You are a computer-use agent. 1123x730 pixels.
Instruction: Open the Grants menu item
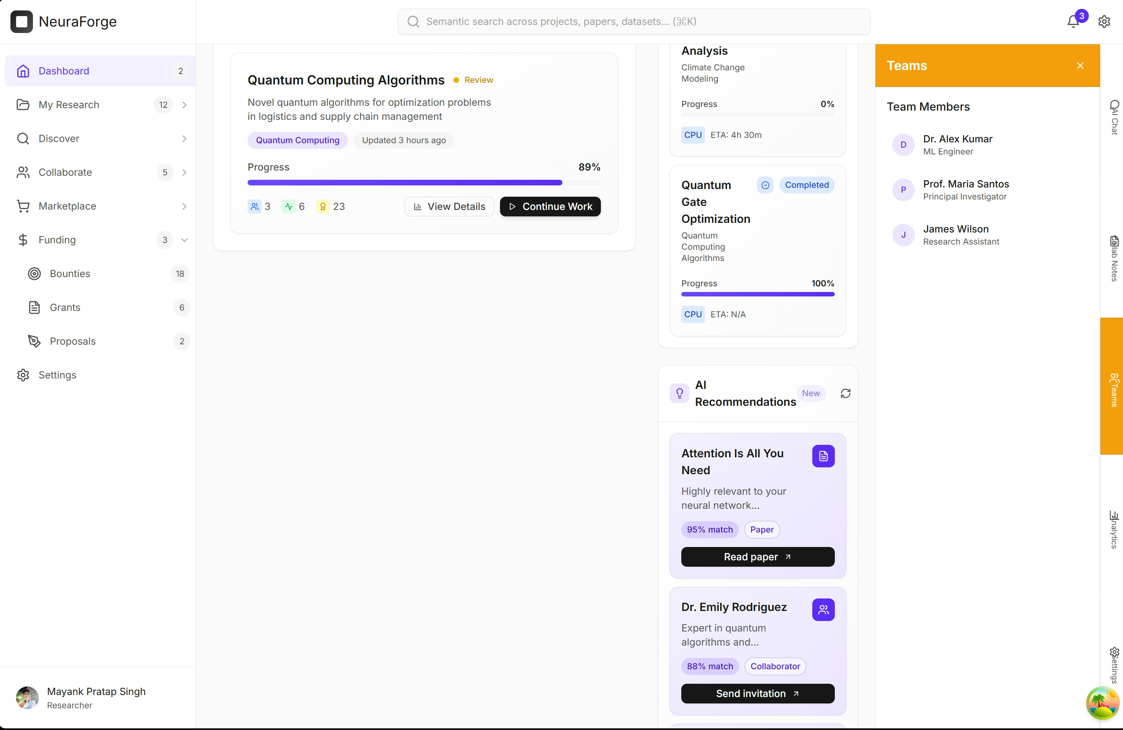pyautogui.click(x=65, y=307)
